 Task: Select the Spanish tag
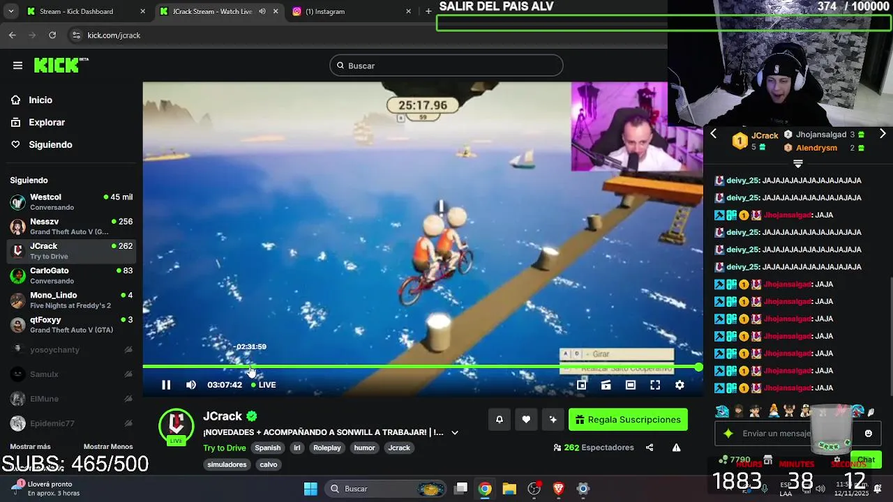point(268,448)
